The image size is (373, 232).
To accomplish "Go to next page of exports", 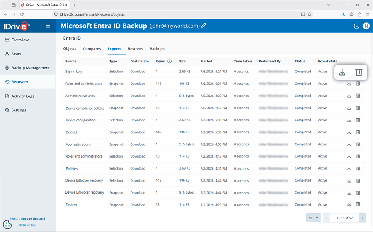I will click(x=363, y=218).
